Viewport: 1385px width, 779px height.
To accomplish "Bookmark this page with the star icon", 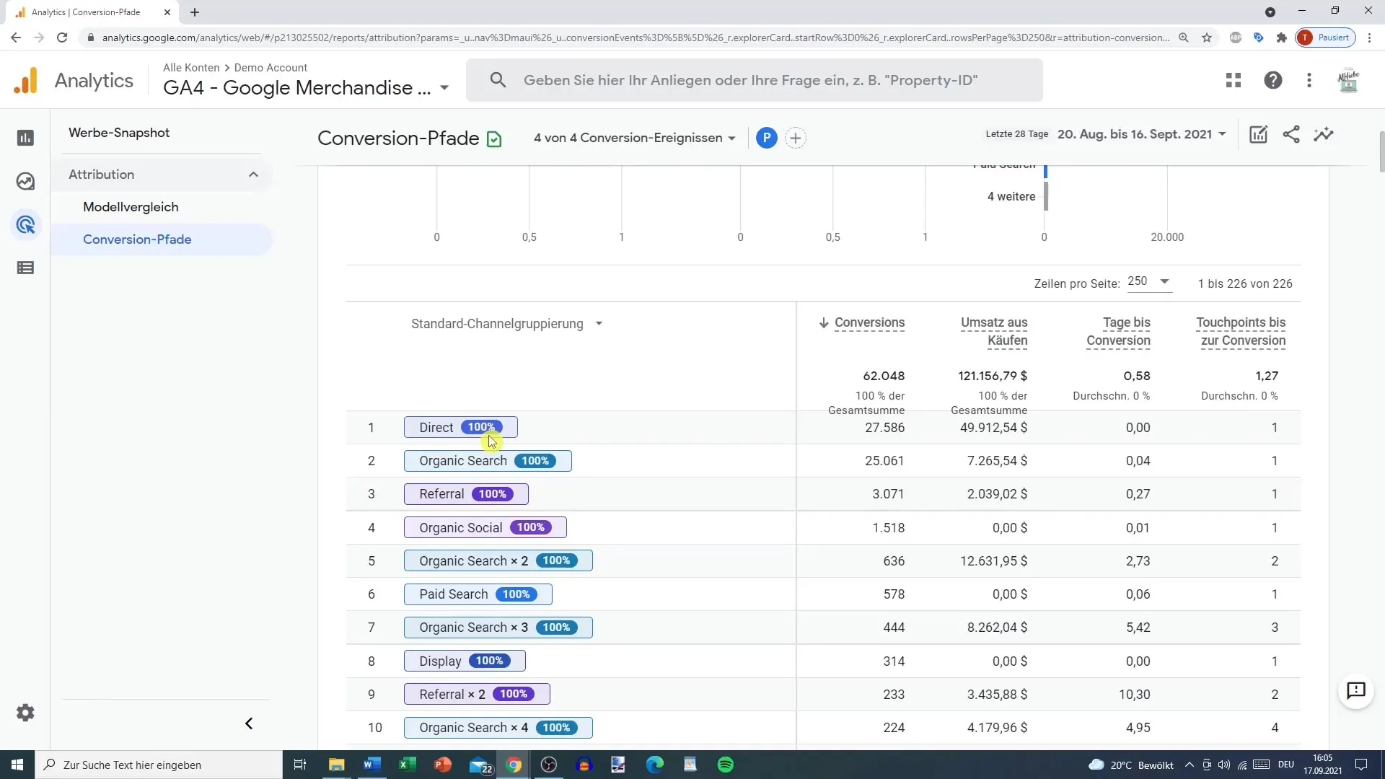I will pos(1207,38).
